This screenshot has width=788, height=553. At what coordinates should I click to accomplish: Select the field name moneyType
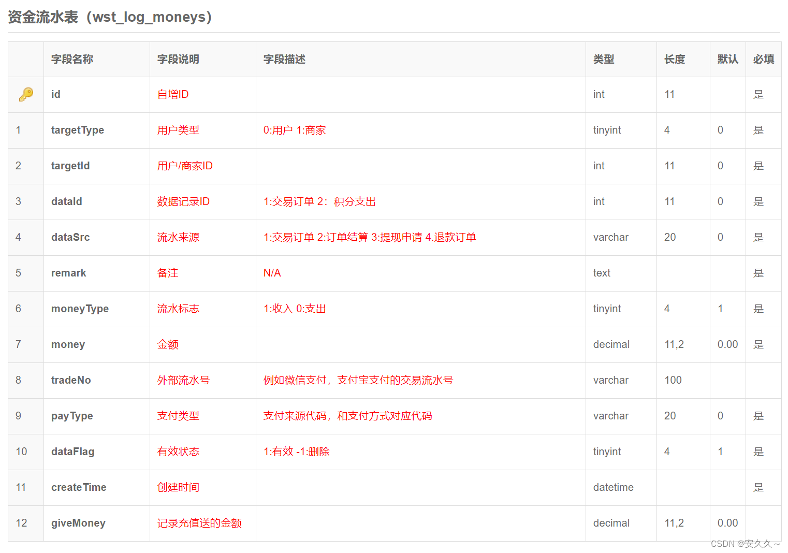tap(80, 309)
